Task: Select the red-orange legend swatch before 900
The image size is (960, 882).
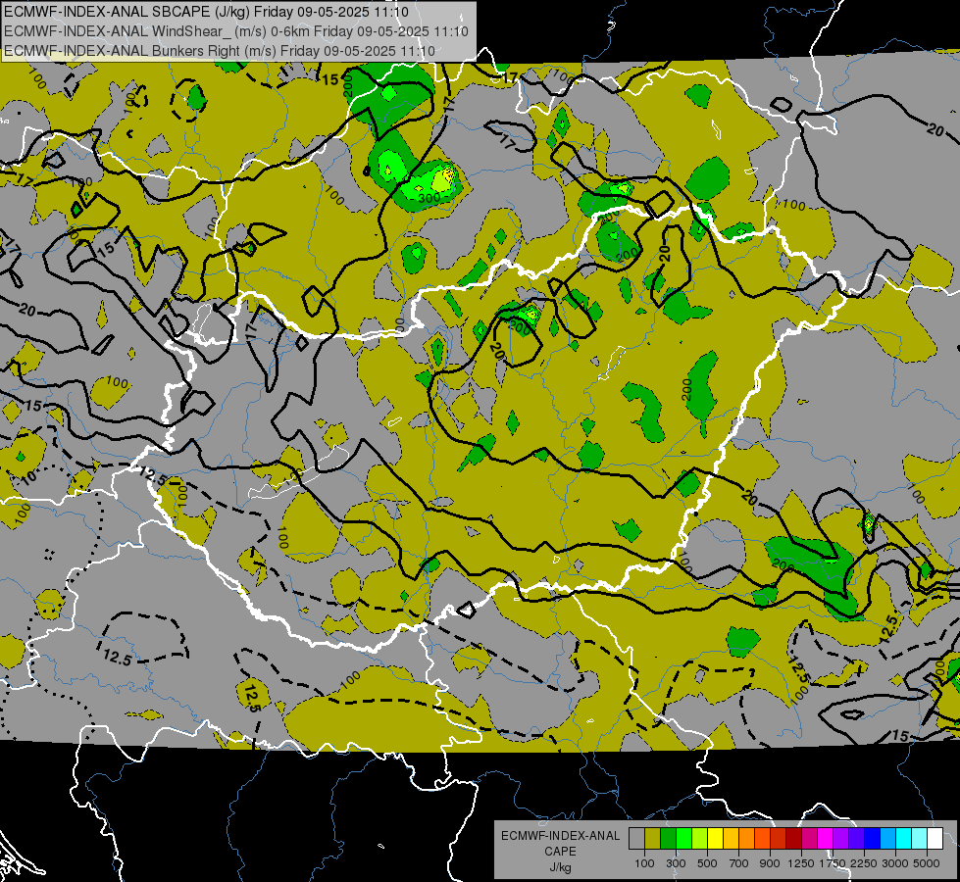Action: click(x=762, y=838)
